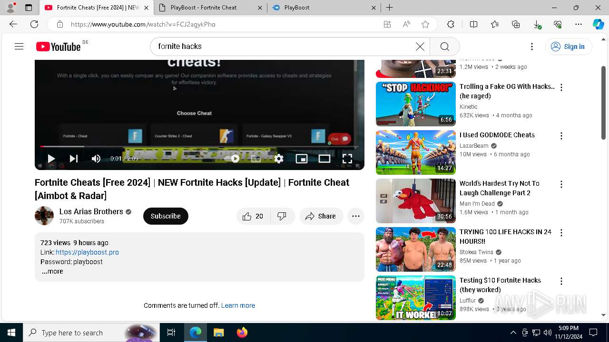
Task: Dislike this video
Action: (x=282, y=216)
